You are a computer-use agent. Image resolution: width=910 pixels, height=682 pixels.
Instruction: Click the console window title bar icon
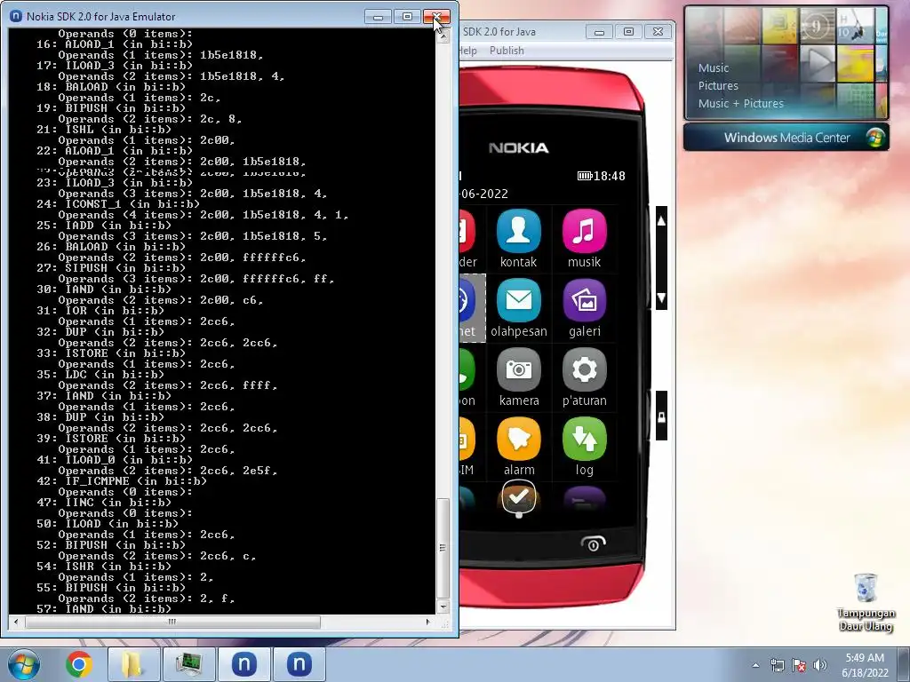[x=16, y=16]
